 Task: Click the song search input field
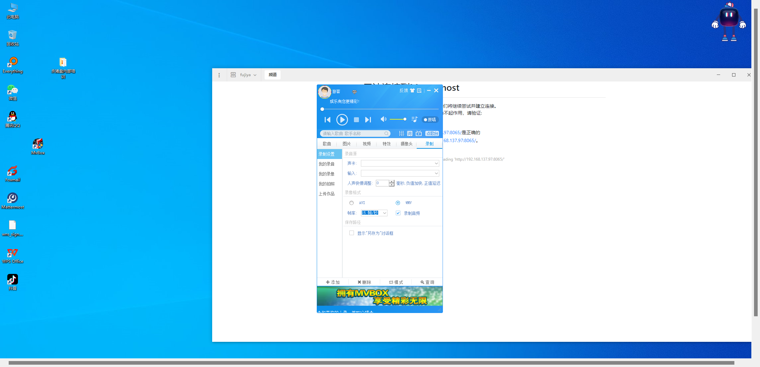[x=352, y=133]
